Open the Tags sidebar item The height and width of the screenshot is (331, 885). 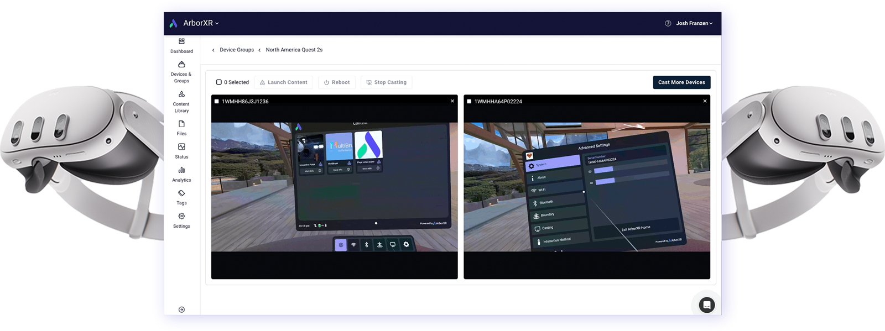[181, 197]
